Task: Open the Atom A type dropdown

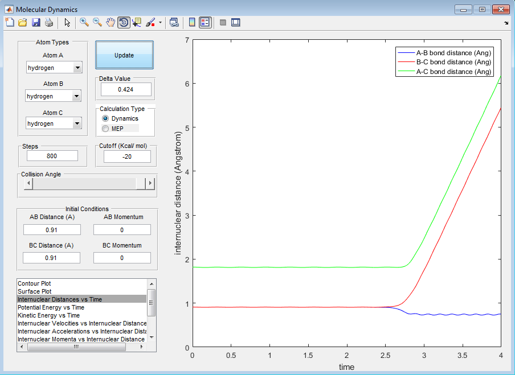Action: click(x=77, y=68)
